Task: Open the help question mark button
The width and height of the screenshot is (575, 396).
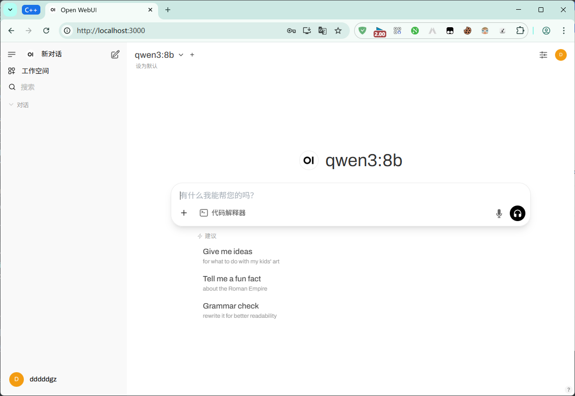Action: (x=568, y=390)
